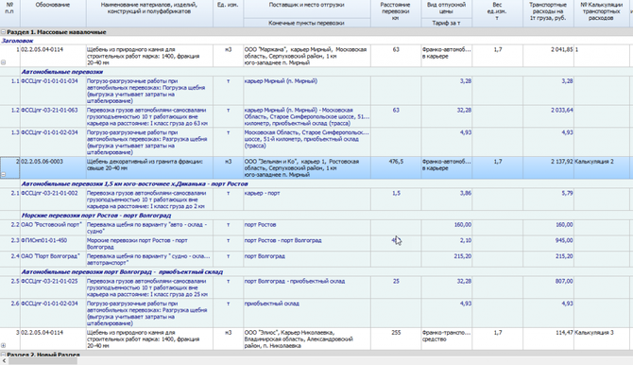Select code 'ФССЦпг-01-01-01-034' in row 1.1
The width and height of the screenshot is (633, 365).
(53, 91)
